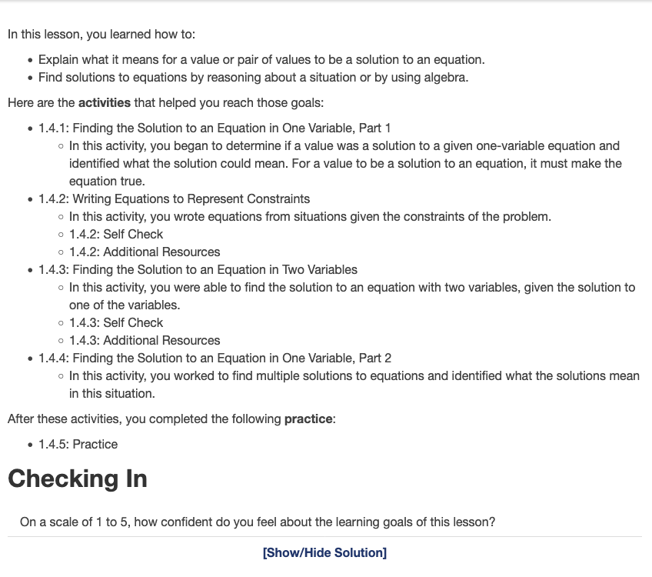652x577 pixels.
Task: Visit 1.4.3: Additional Resources
Action: (145, 340)
